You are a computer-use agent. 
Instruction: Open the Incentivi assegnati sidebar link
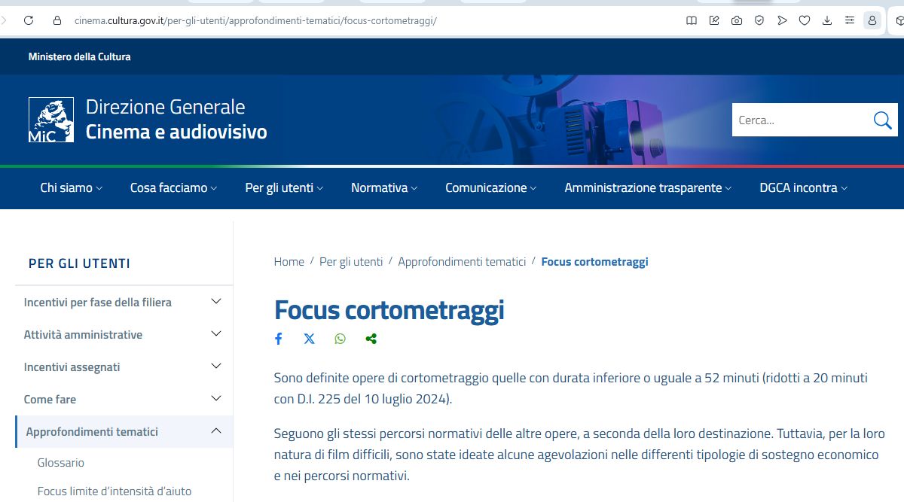click(72, 367)
